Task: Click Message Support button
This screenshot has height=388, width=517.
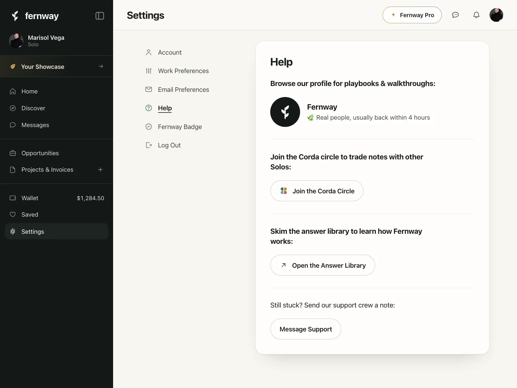Action: pos(306,329)
